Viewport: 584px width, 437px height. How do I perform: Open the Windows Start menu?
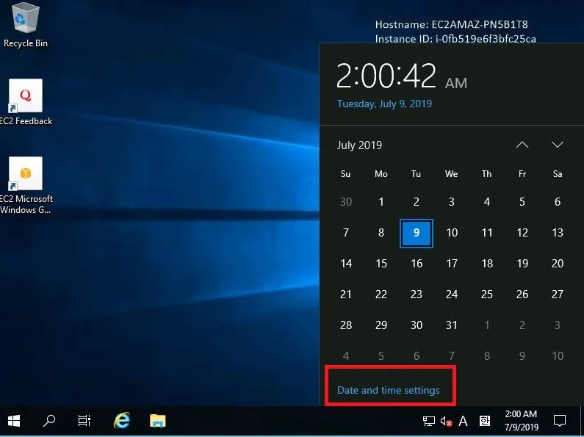pyautogui.click(x=14, y=421)
